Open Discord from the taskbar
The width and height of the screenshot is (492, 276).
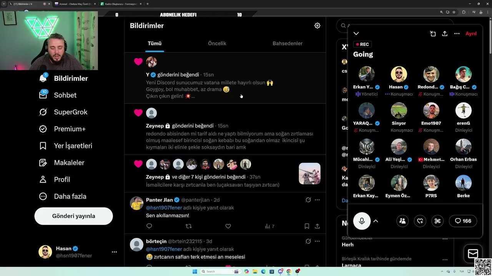(x=280, y=271)
